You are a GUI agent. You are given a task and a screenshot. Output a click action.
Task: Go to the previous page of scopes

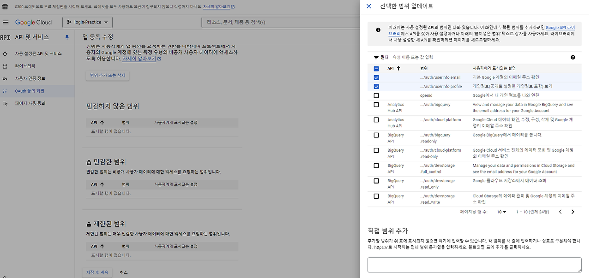560,212
